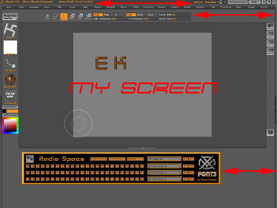Click the Radio Space font preview icon
The image size is (277, 208).
coord(30,159)
